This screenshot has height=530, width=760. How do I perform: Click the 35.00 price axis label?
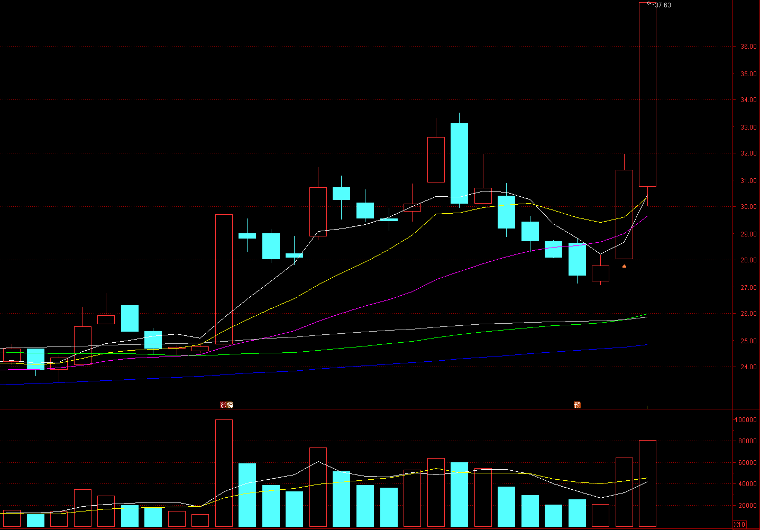coord(748,74)
